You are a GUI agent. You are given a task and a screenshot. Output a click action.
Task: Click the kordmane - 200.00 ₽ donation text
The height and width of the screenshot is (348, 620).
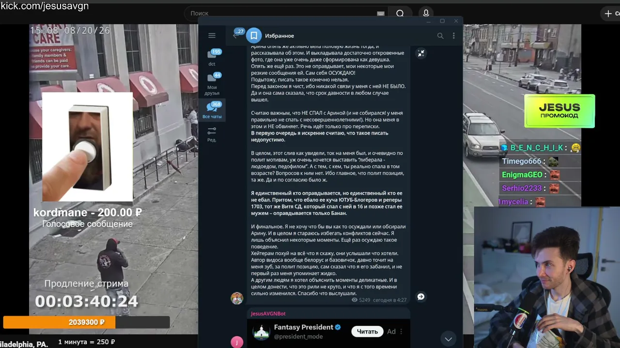(87, 213)
